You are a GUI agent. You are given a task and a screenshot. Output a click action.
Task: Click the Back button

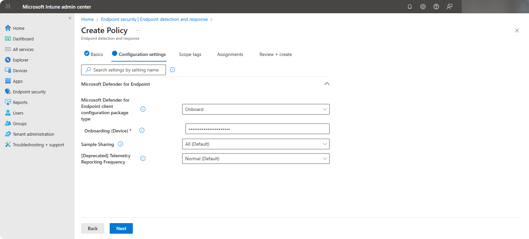click(x=92, y=228)
